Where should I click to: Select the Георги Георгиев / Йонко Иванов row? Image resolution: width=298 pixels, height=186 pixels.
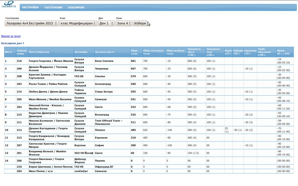point(51,61)
